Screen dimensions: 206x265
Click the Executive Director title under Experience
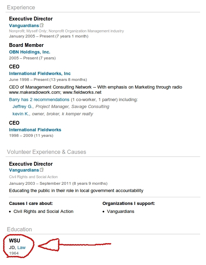pyautogui.click(x=31, y=19)
